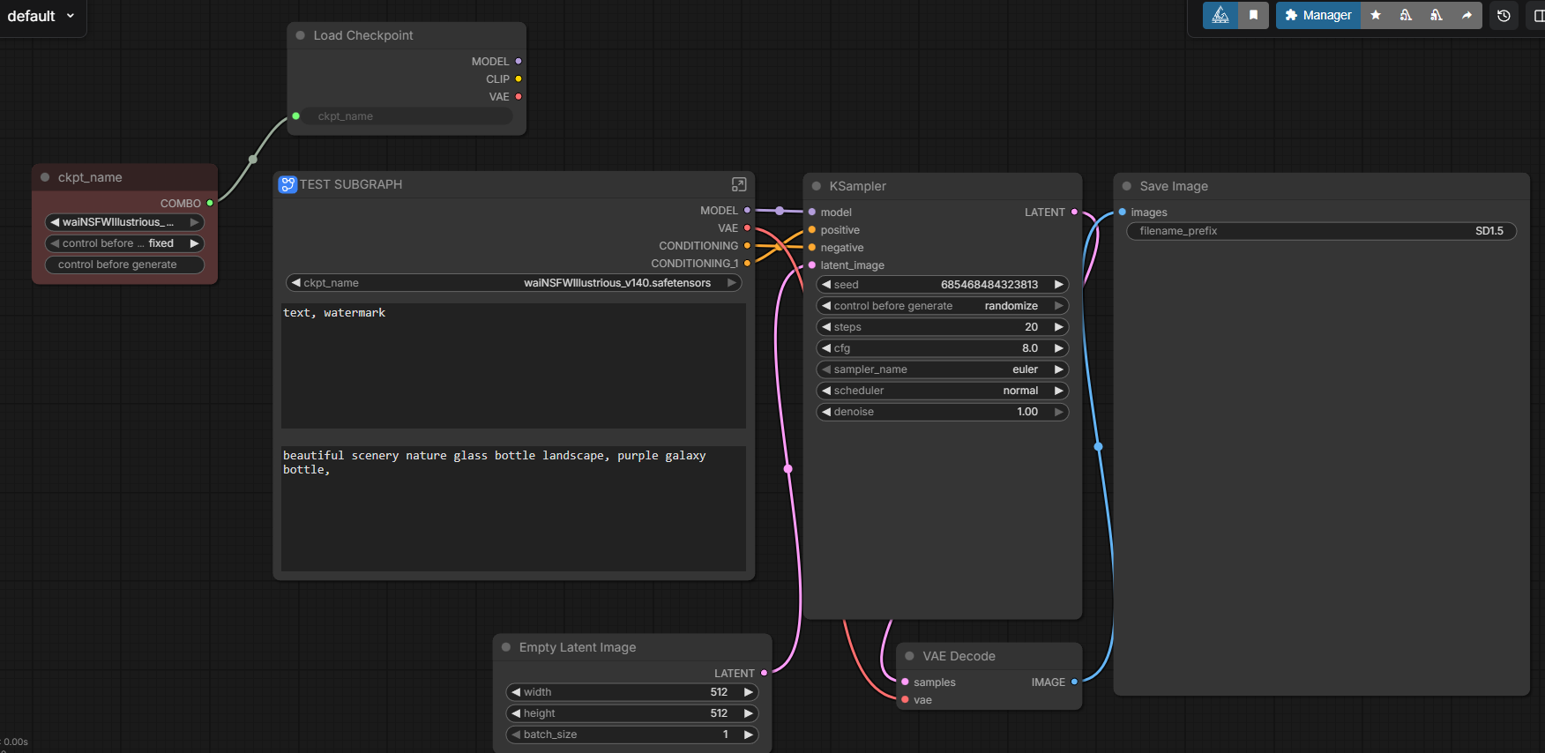
Task: Click the star favorites icon
Action: point(1376,15)
